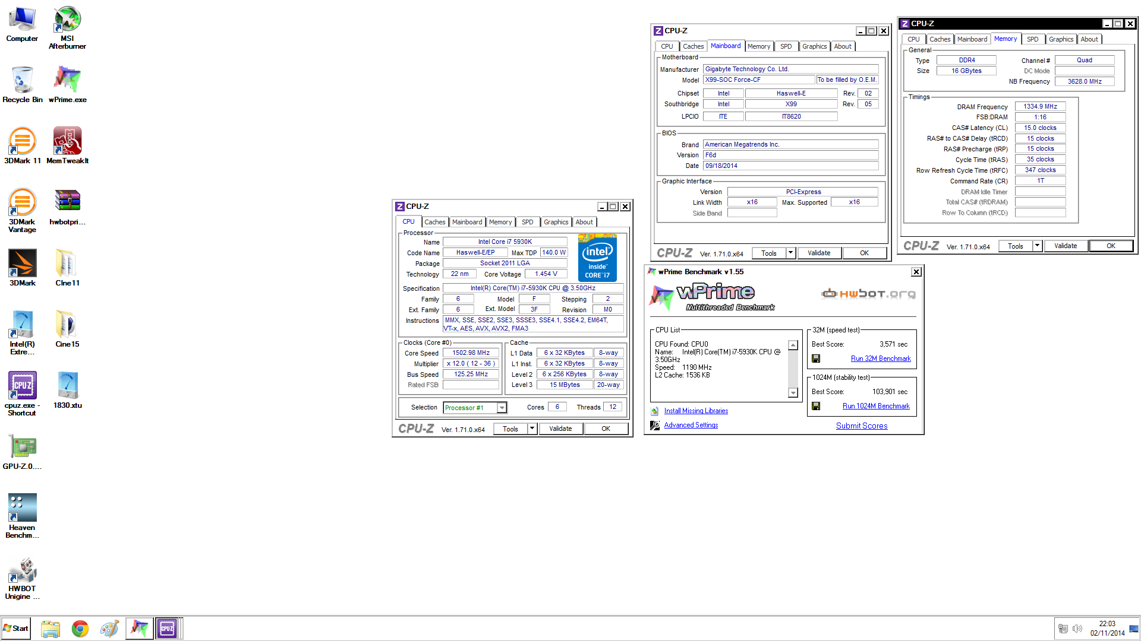Open Advanced Settings link in wPrime
Viewport: 1141px width, 641px height.
(691, 425)
